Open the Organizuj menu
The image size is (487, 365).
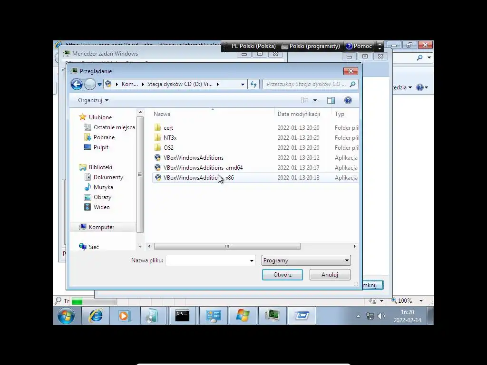(93, 100)
